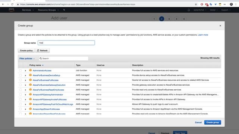The image size is (239, 134).
Task: Click the policy icon next to AlexaForBusinessGatewayExecution
Action: (x=31, y=84)
